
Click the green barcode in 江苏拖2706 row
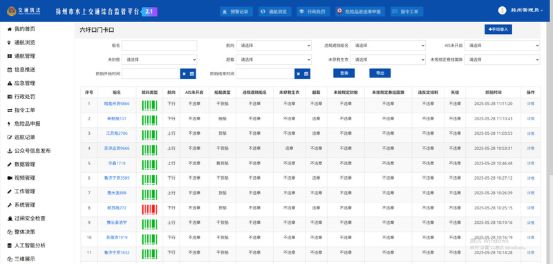pos(149,135)
